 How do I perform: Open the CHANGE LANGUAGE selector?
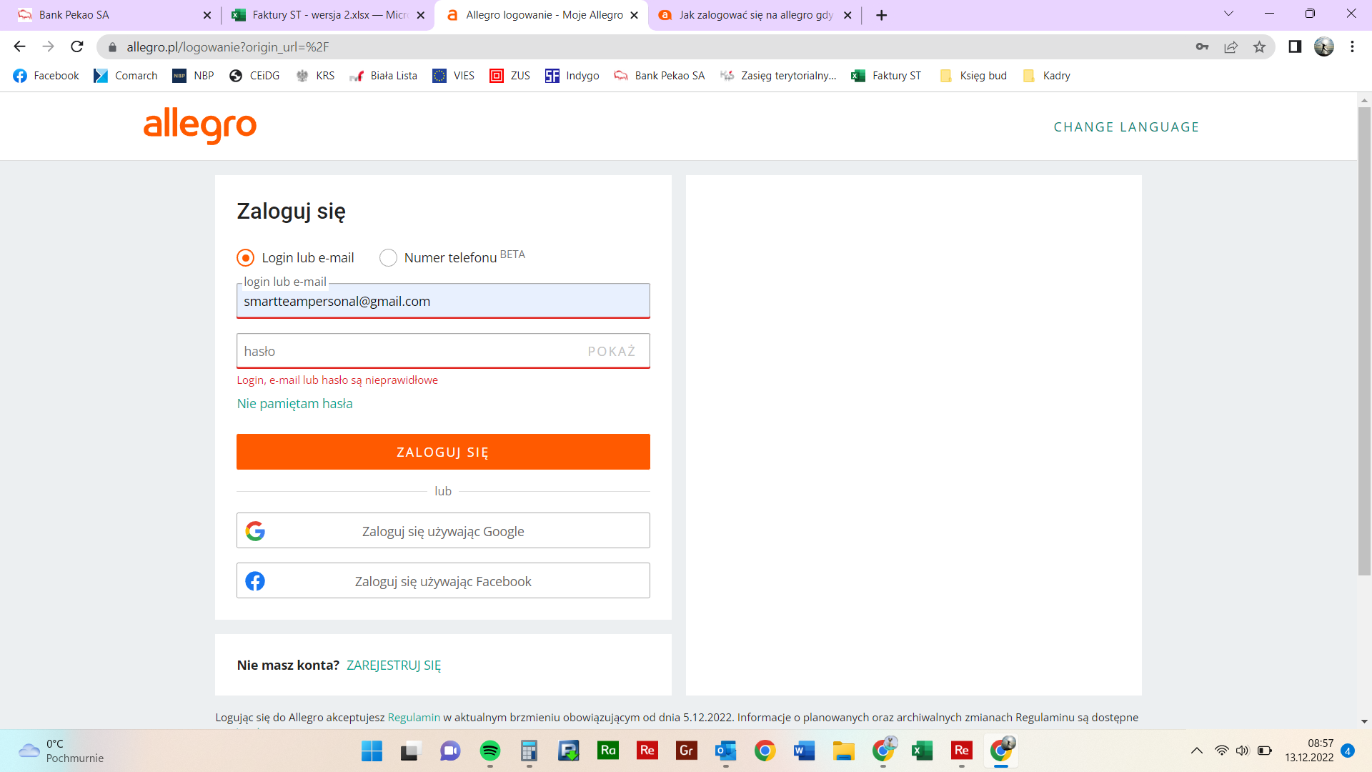[x=1126, y=127]
